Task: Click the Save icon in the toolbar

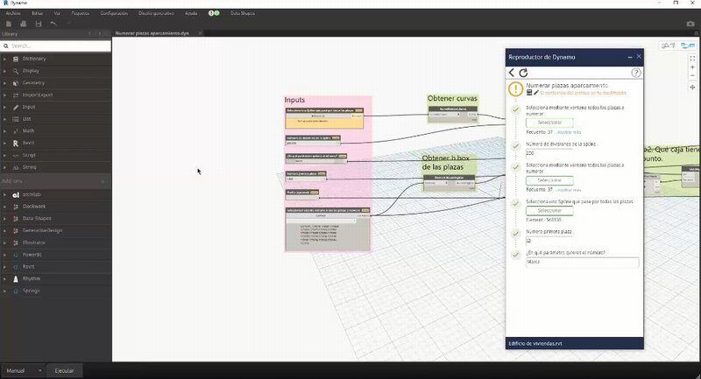Action: click(38, 24)
